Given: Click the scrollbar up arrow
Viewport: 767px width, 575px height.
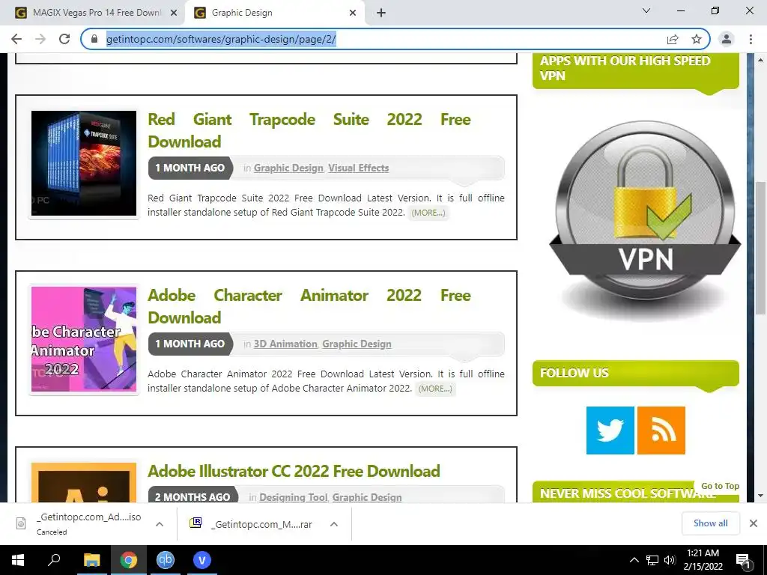Looking at the screenshot, I should click(x=760, y=60).
